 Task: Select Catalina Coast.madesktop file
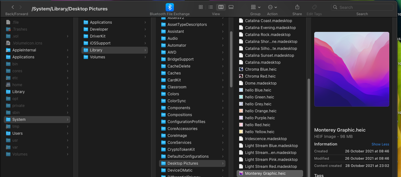(270, 21)
